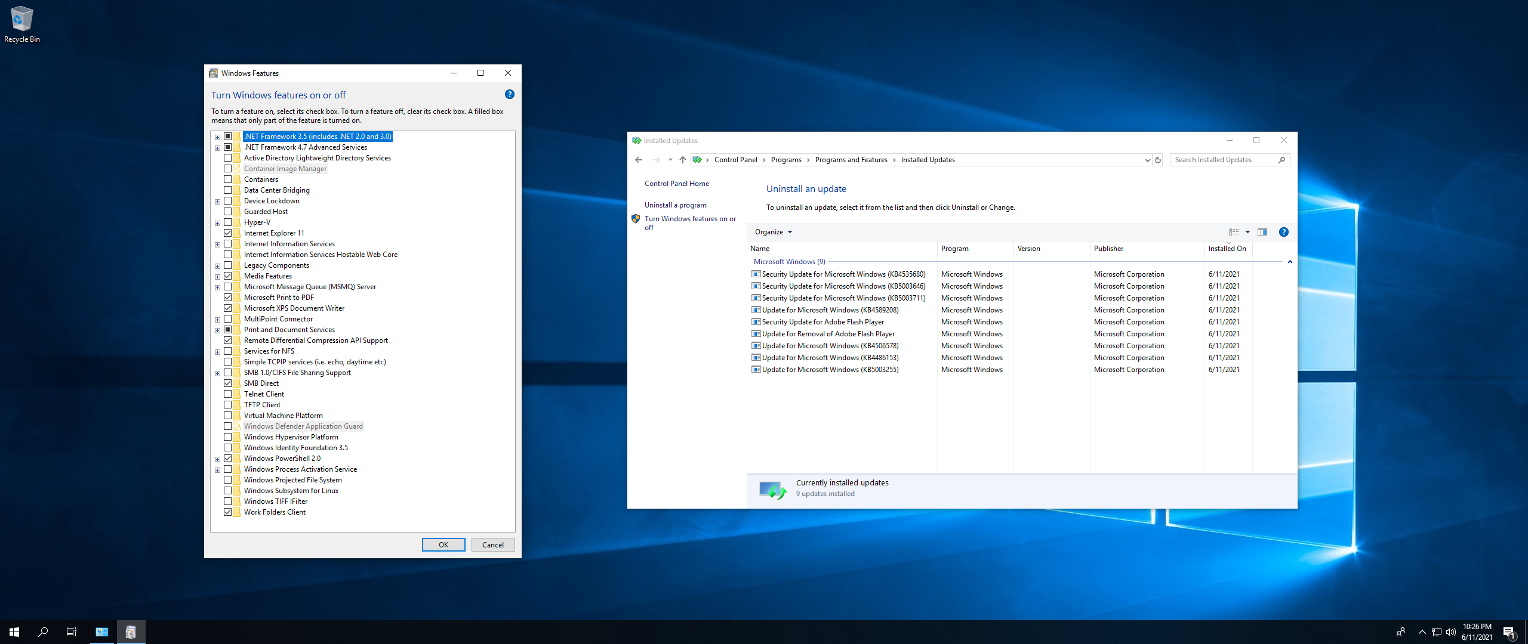Expand .NET Framework 4.7 Advanced Services node
Image resolution: width=1528 pixels, height=644 pixels.
pyautogui.click(x=217, y=148)
